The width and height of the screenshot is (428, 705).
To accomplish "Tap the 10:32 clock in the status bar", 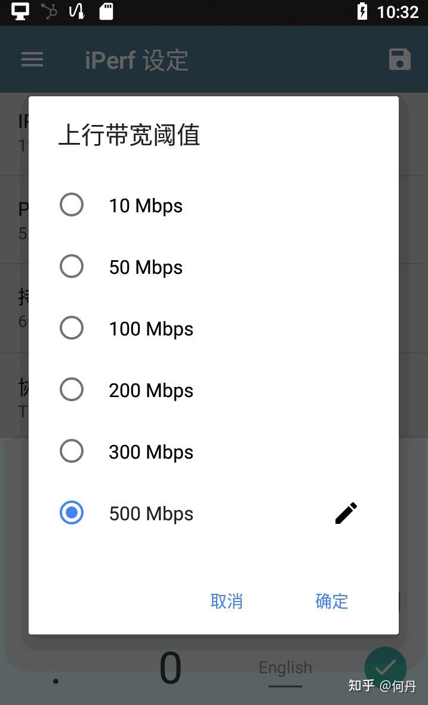I will point(398,12).
